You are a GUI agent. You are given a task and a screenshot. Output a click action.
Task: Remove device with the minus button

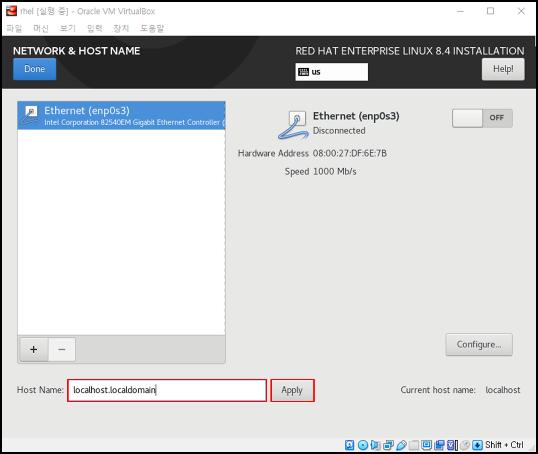point(62,349)
